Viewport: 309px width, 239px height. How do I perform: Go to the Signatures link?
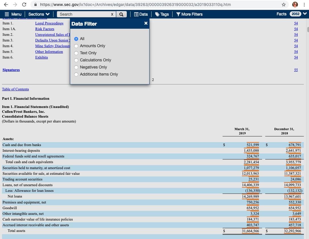[11, 70]
